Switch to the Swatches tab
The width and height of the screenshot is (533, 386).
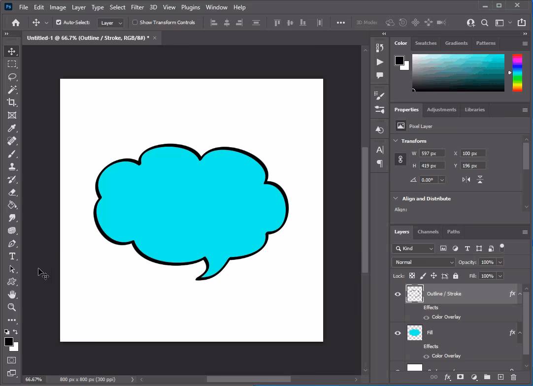(x=426, y=43)
